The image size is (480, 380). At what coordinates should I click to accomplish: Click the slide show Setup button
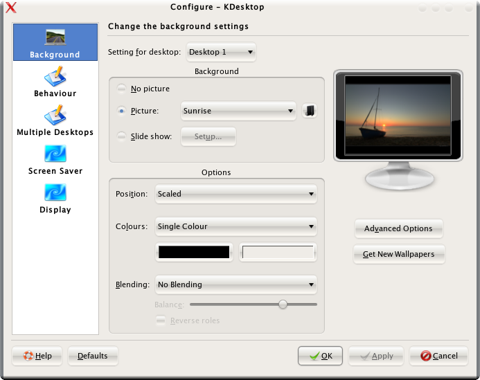click(208, 136)
